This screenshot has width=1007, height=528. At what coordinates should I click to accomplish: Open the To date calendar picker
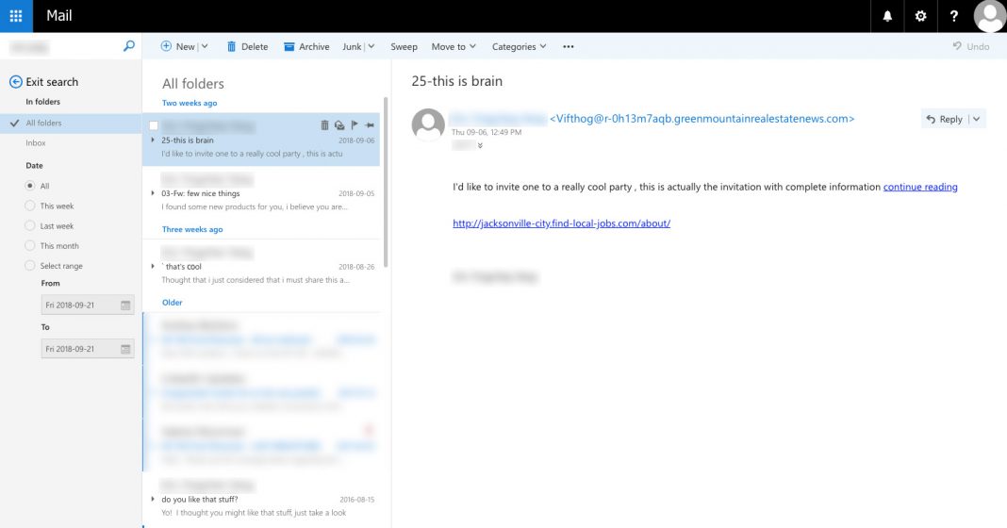pos(126,349)
